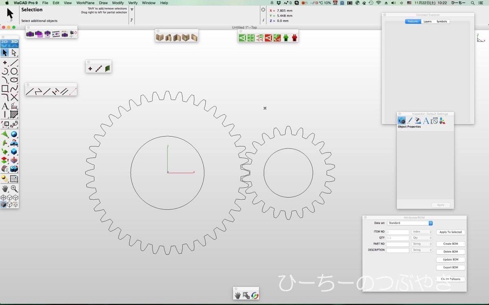The width and height of the screenshot is (489, 305).
Task: Open the WorkPlane menu
Action: (x=85, y=3)
